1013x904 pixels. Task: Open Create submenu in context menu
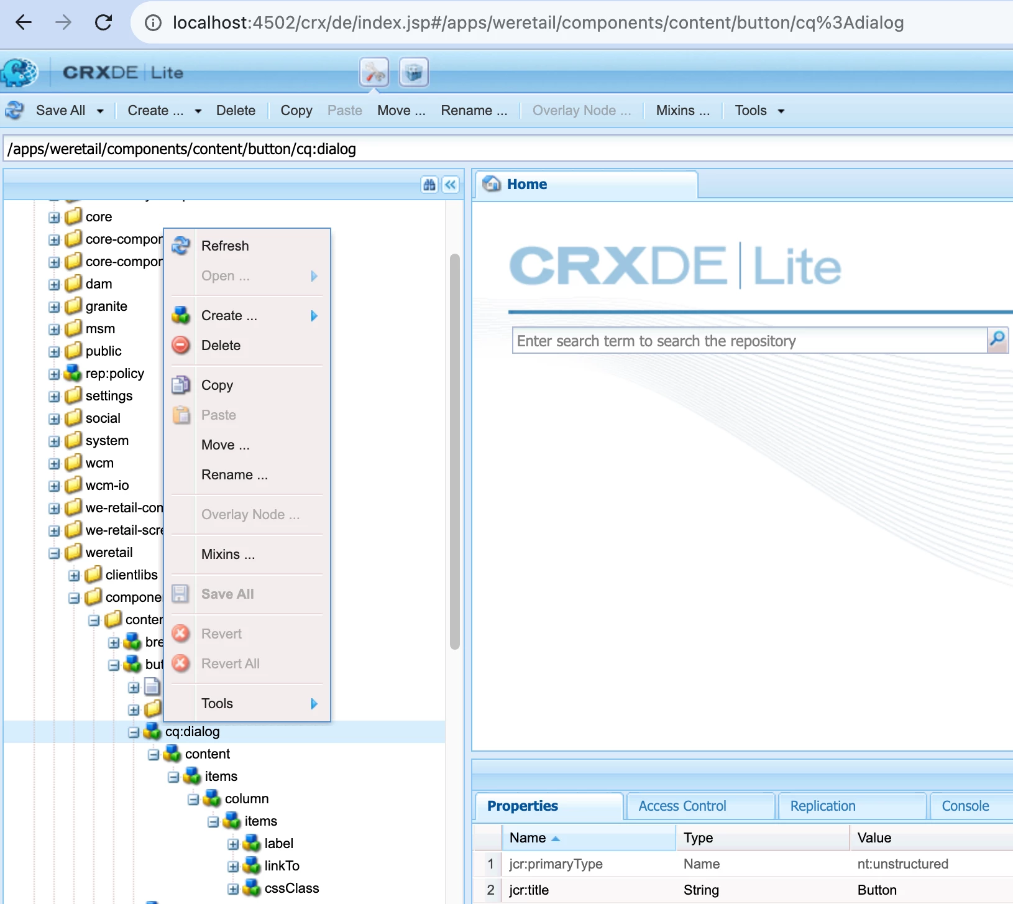click(247, 315)
